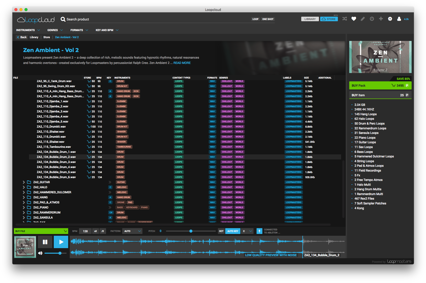Expand the ZA2_GUITAR folder
Viewport: 426px width, 283px height.
[x=24, y=182]
